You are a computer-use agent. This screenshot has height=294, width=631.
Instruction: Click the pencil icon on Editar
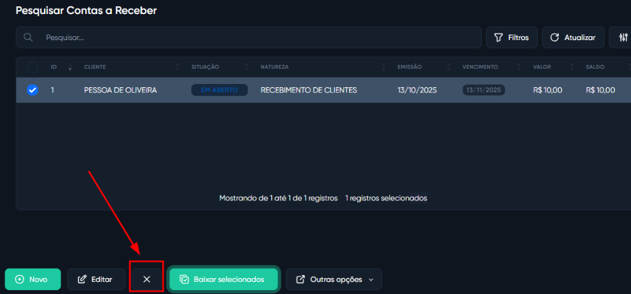(x=82, y=279)
